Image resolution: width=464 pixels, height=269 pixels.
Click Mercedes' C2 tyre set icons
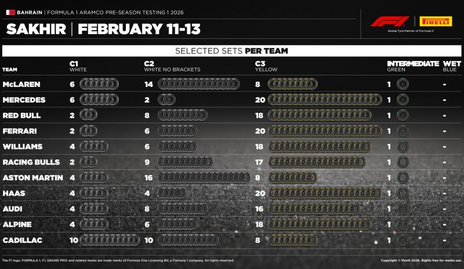click(166, 100)
